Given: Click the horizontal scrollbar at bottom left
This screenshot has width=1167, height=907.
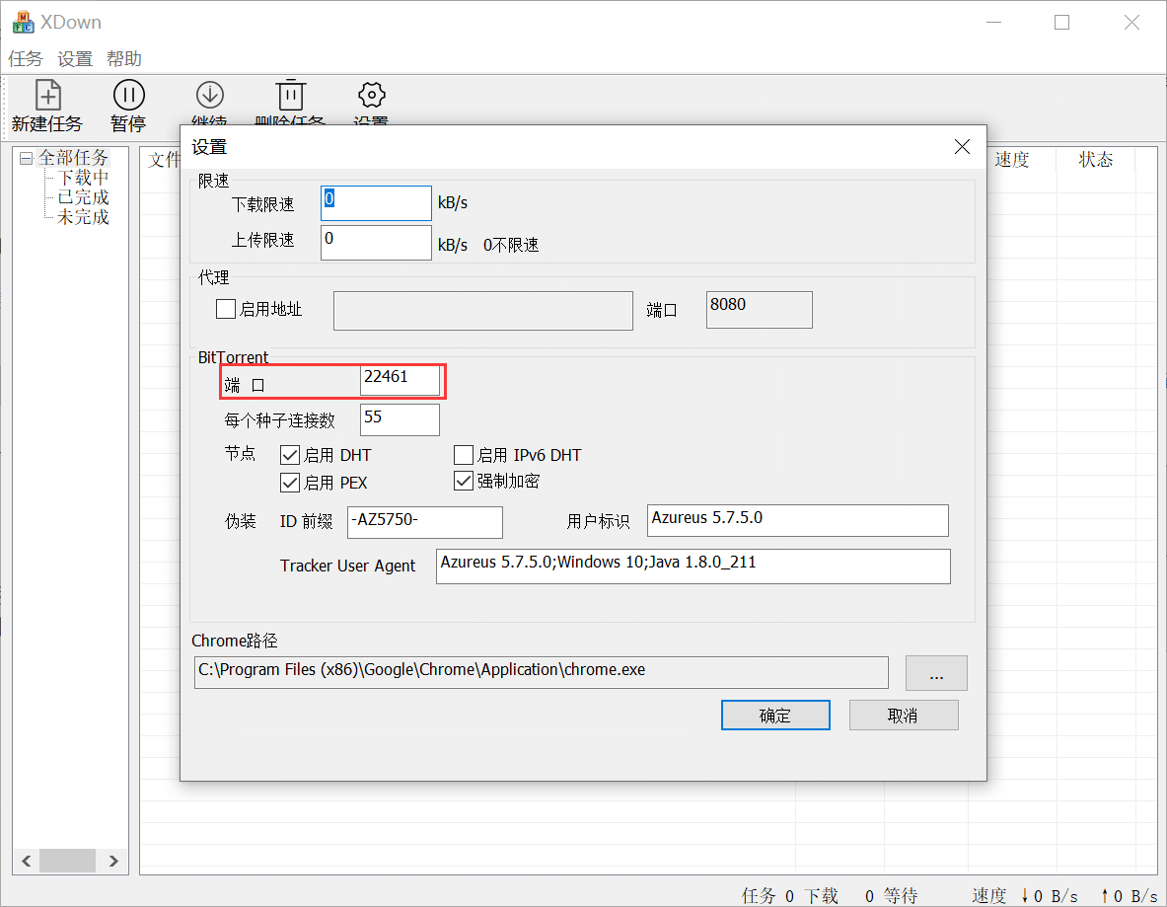Looking at the screenshot, I should 67,860.
